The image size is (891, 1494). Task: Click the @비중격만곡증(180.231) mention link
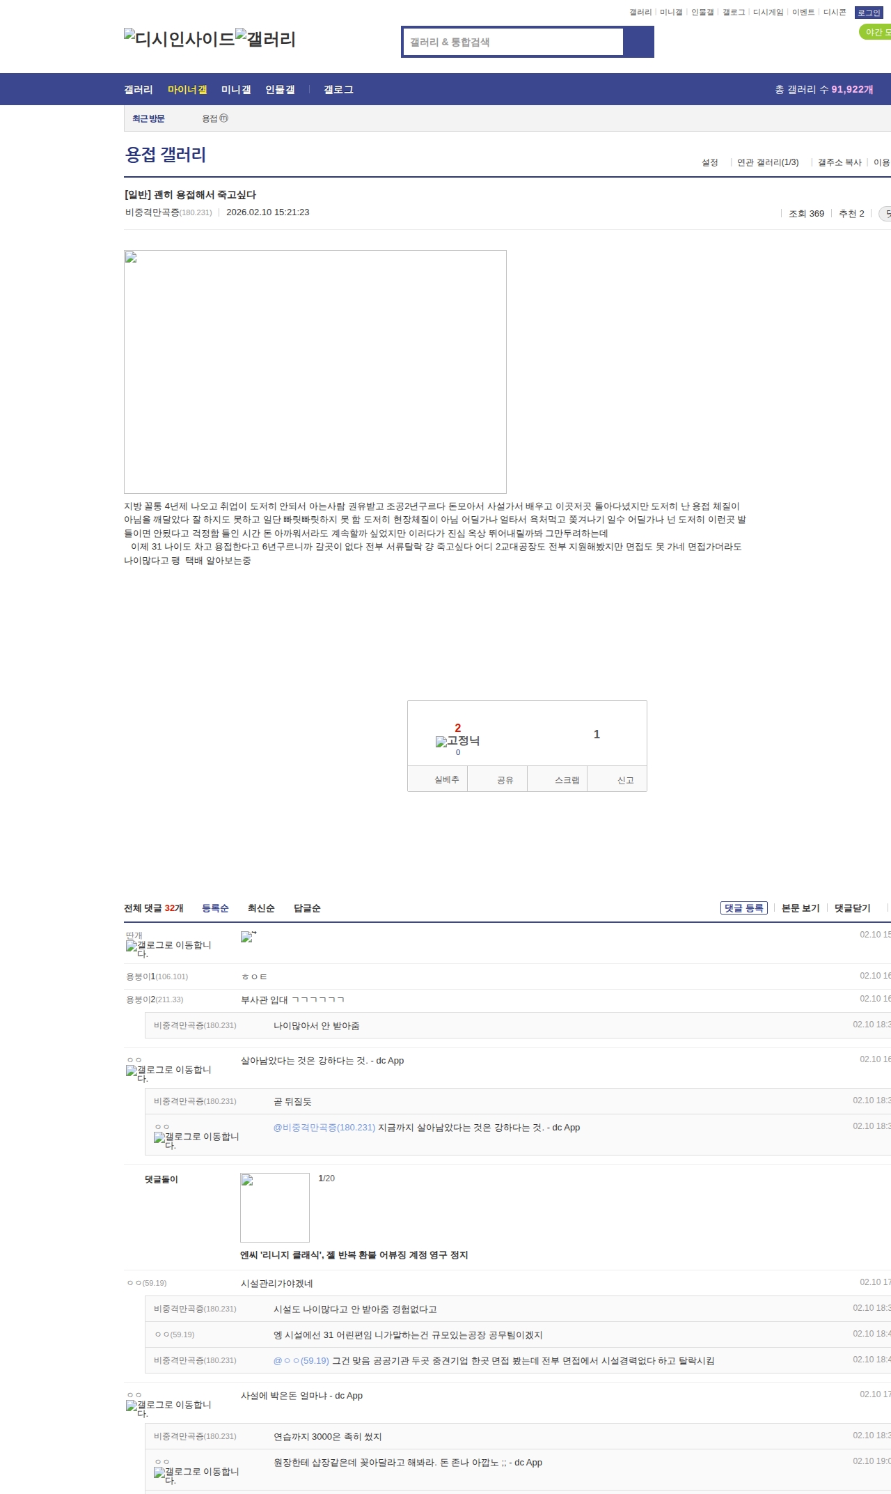324,1128
